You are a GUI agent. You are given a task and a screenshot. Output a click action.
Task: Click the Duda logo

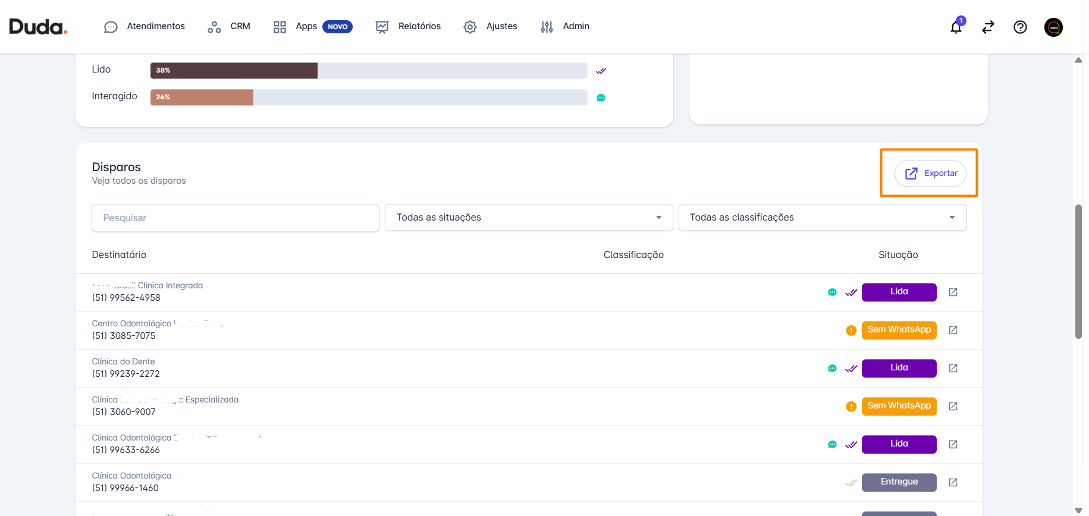38,27
